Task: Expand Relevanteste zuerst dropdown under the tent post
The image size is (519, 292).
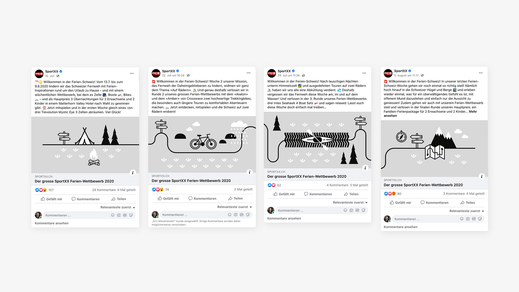Action: pos(118,207)
